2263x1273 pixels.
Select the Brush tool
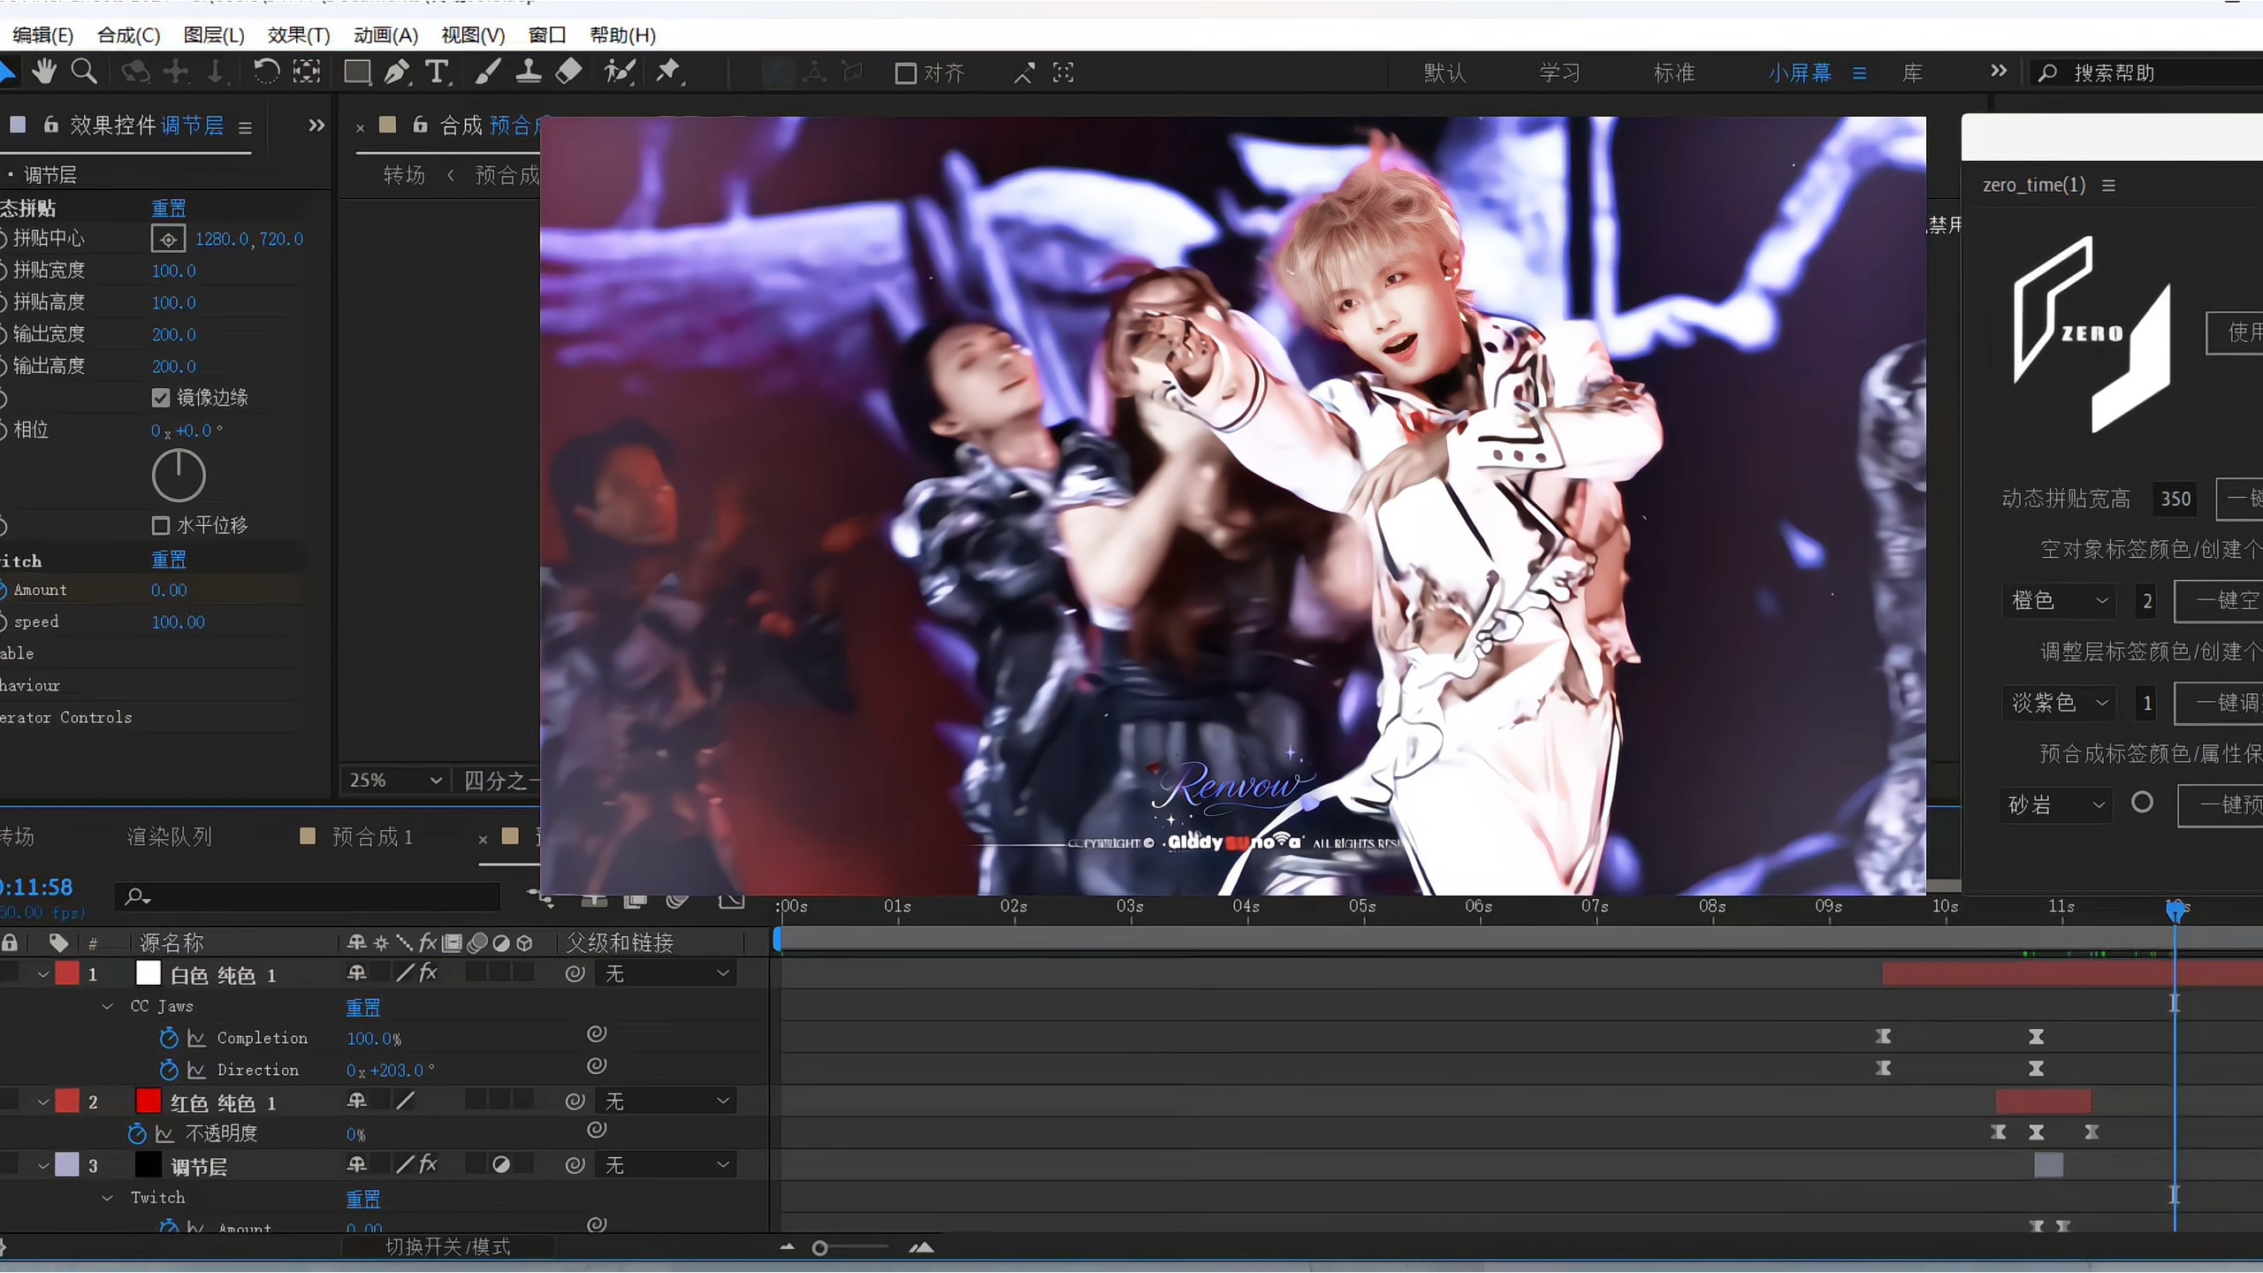(x=487, y=72)
